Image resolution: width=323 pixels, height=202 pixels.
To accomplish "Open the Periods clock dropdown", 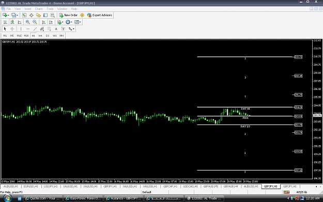I will 69,22.
